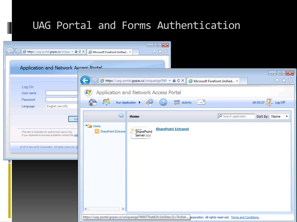The image size is (297, 222).
Task: Click the envelope mail icon in toolbar
Action: coord(201,102)
